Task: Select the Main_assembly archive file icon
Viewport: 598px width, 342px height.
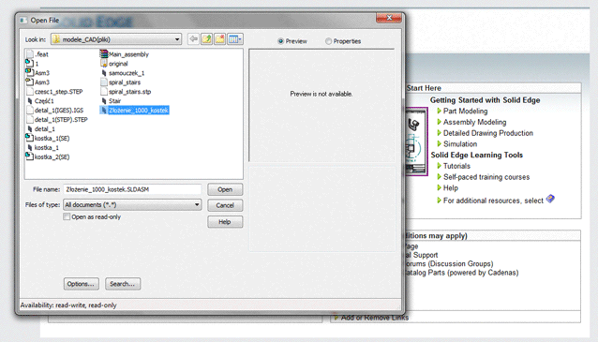Action: pos(104,54)
